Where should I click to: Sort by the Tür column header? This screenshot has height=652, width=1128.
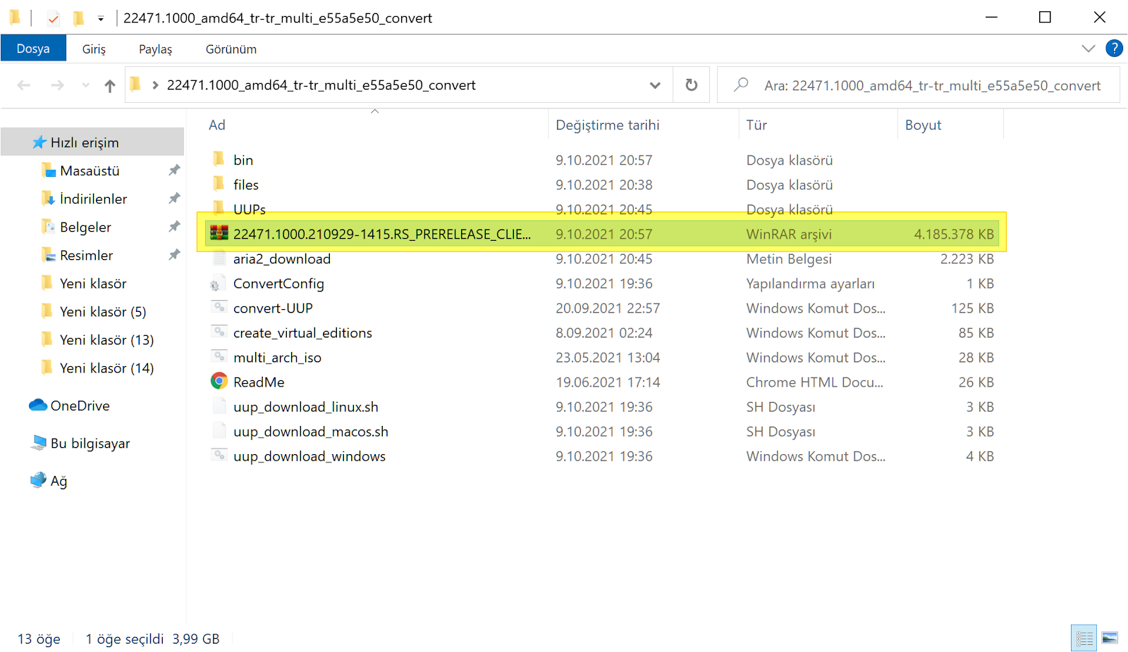point(756,125)
